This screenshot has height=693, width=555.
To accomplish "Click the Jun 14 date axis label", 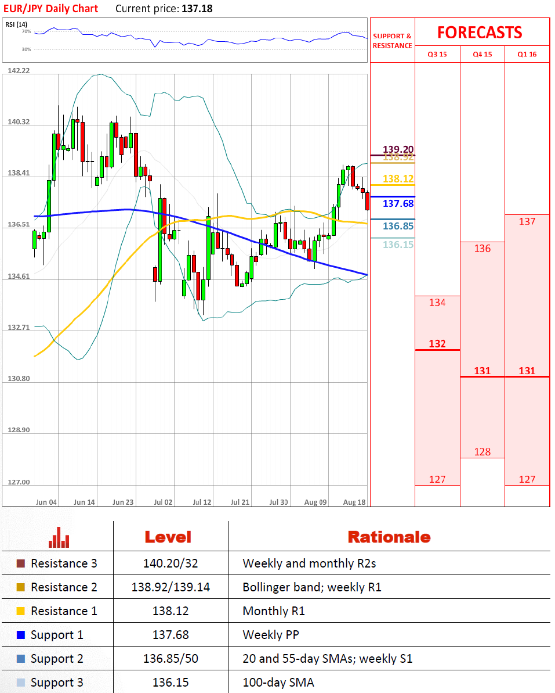I will click(x=84, y=502).
